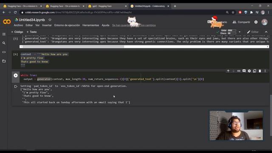This screenshot has width=272, height=153.
Task: Collapse the header with the chevron
Action: pos(266,32)
